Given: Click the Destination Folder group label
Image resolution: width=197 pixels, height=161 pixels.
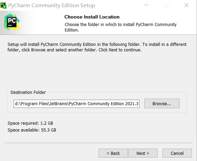Looking at the screenshot, I should [28, 92].
